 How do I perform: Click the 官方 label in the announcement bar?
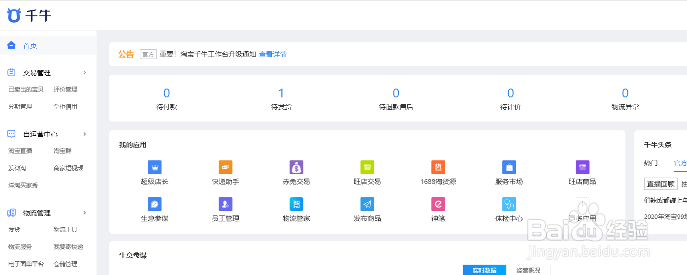tap(148, 54)
